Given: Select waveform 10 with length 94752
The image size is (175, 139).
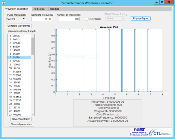Looking at the screenshot, I should pos(19,68).
